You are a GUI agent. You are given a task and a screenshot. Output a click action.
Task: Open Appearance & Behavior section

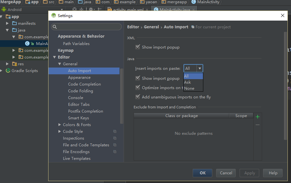(x=81, y=36)
